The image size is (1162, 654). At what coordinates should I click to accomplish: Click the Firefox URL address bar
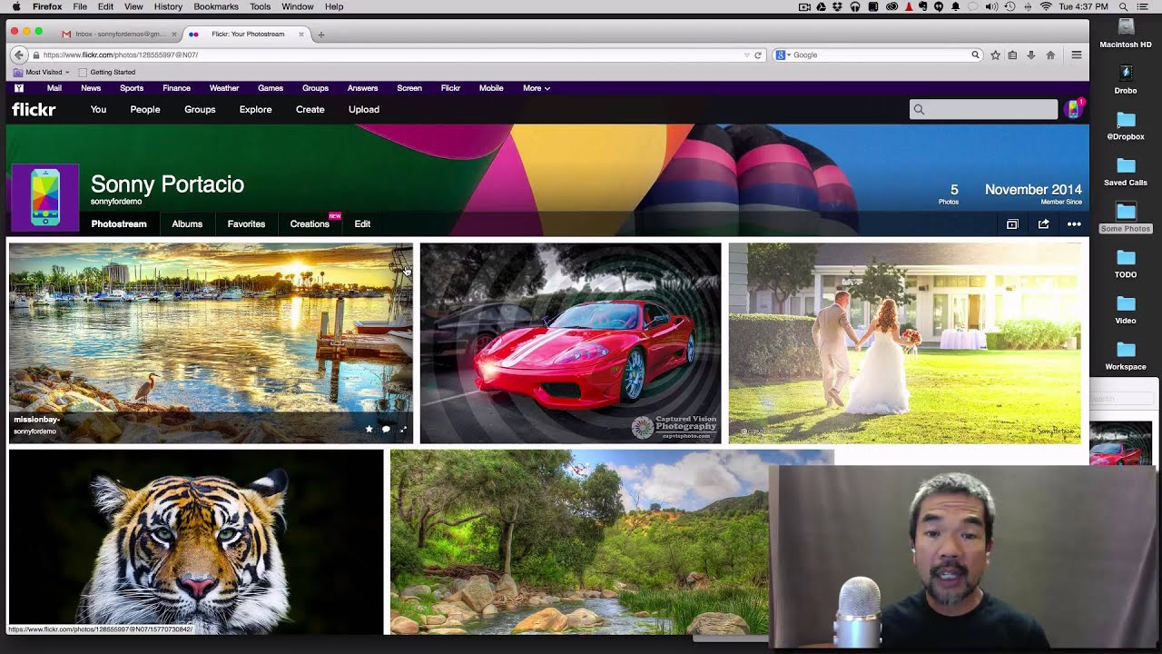coord(390,54)
